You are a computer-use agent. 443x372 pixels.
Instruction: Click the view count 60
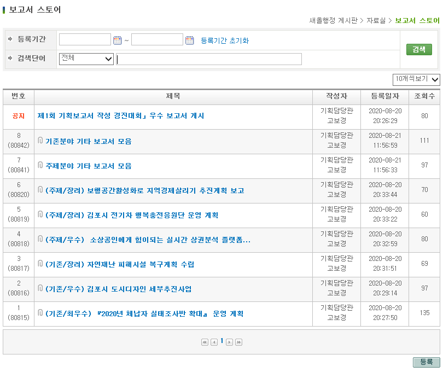point(424,214)
